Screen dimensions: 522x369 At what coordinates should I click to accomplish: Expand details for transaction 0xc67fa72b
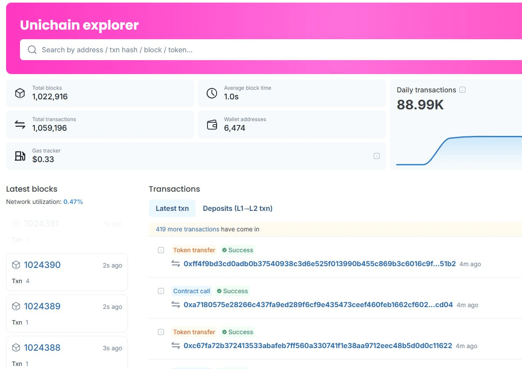[161, 332]
